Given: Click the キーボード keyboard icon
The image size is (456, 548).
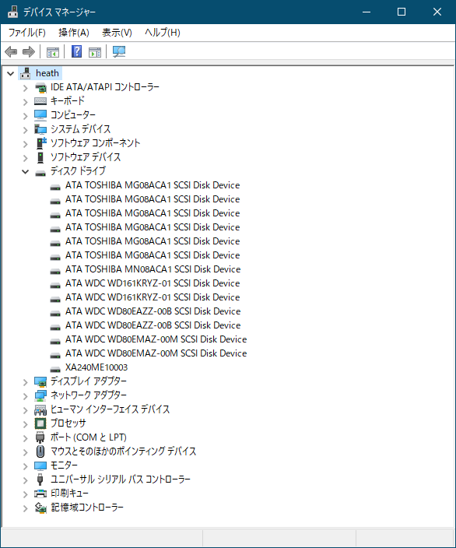Looking at the screenshot, I should [40, 101].
